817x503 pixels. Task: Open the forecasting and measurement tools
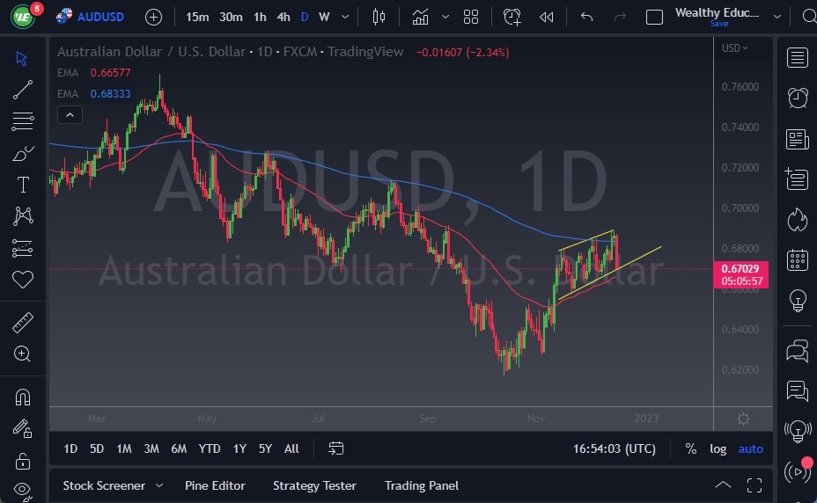[22, 248]
